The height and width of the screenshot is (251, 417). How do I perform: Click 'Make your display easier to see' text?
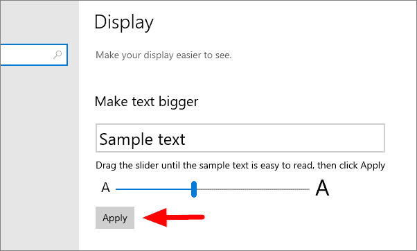pos(163,55)
